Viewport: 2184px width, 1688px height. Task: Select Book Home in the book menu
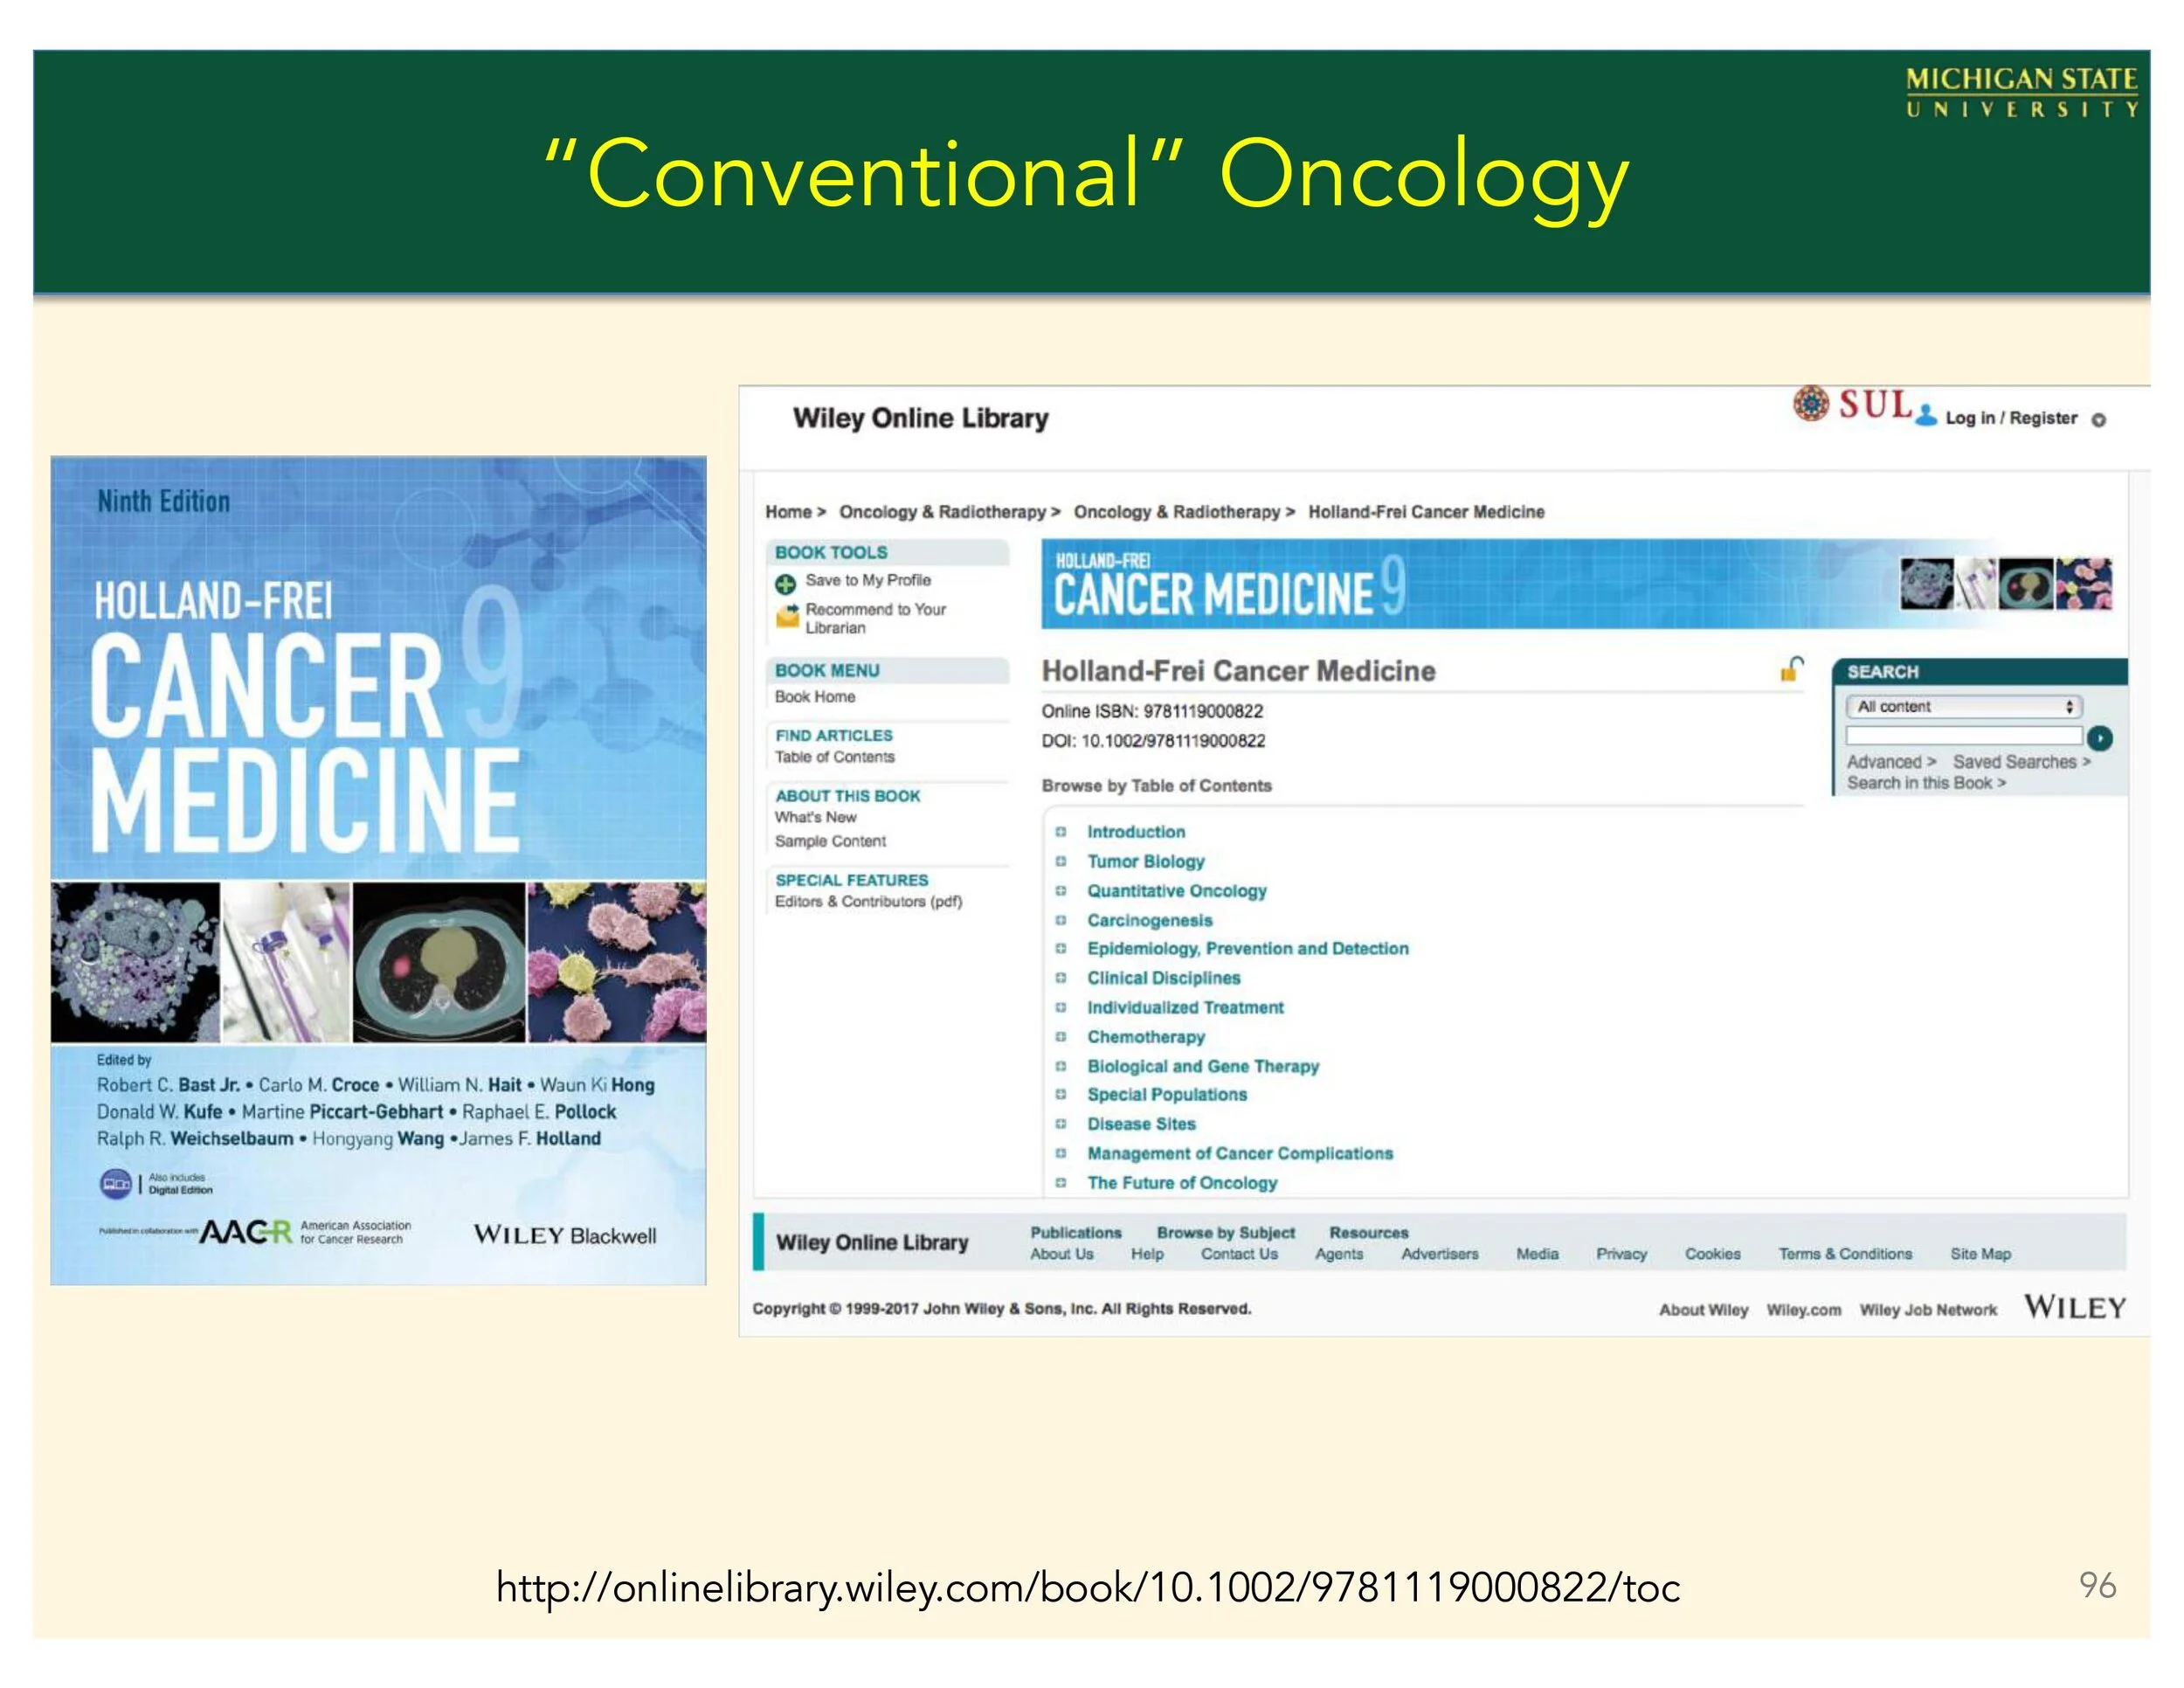pyautogui.click(x=814, y=697)
